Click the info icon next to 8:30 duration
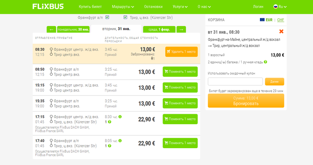Viewport: 313px width, 165px height. (120, 117)
